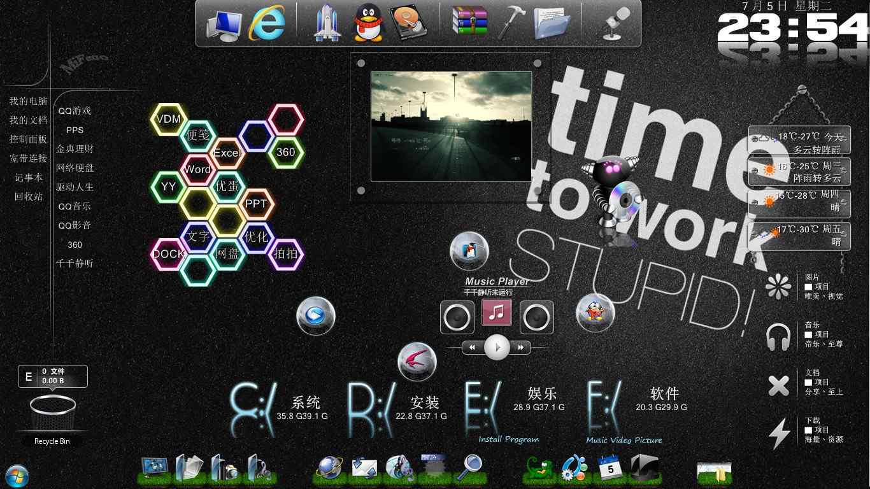Toggle the 图片 项目 checkbox

(808, 287)
